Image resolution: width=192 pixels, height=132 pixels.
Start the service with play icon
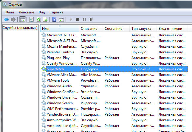tap(71, 19)
